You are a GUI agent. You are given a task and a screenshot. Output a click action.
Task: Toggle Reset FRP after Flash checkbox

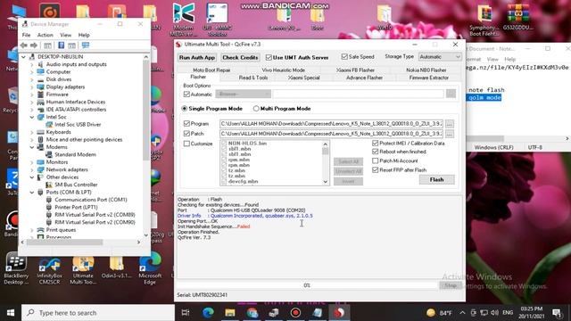pos(376,169)
